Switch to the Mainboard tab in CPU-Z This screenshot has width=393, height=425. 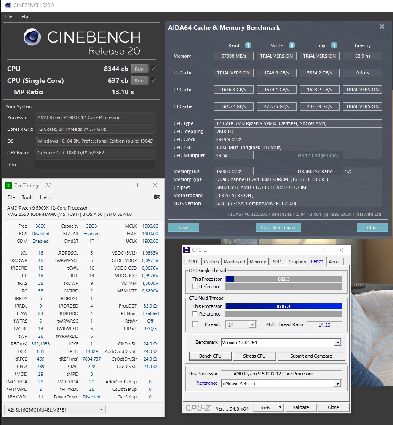click(x=234, y=262)
